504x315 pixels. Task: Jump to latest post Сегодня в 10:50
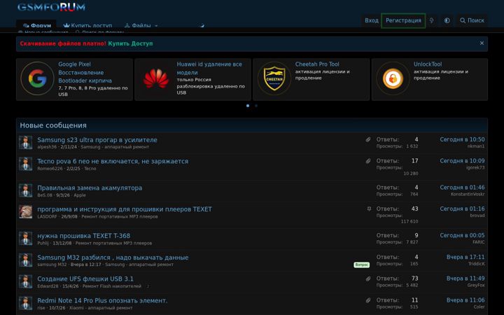click(x=462, y=139)
